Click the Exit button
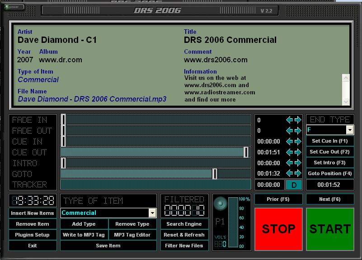 (x=33, y=246)
